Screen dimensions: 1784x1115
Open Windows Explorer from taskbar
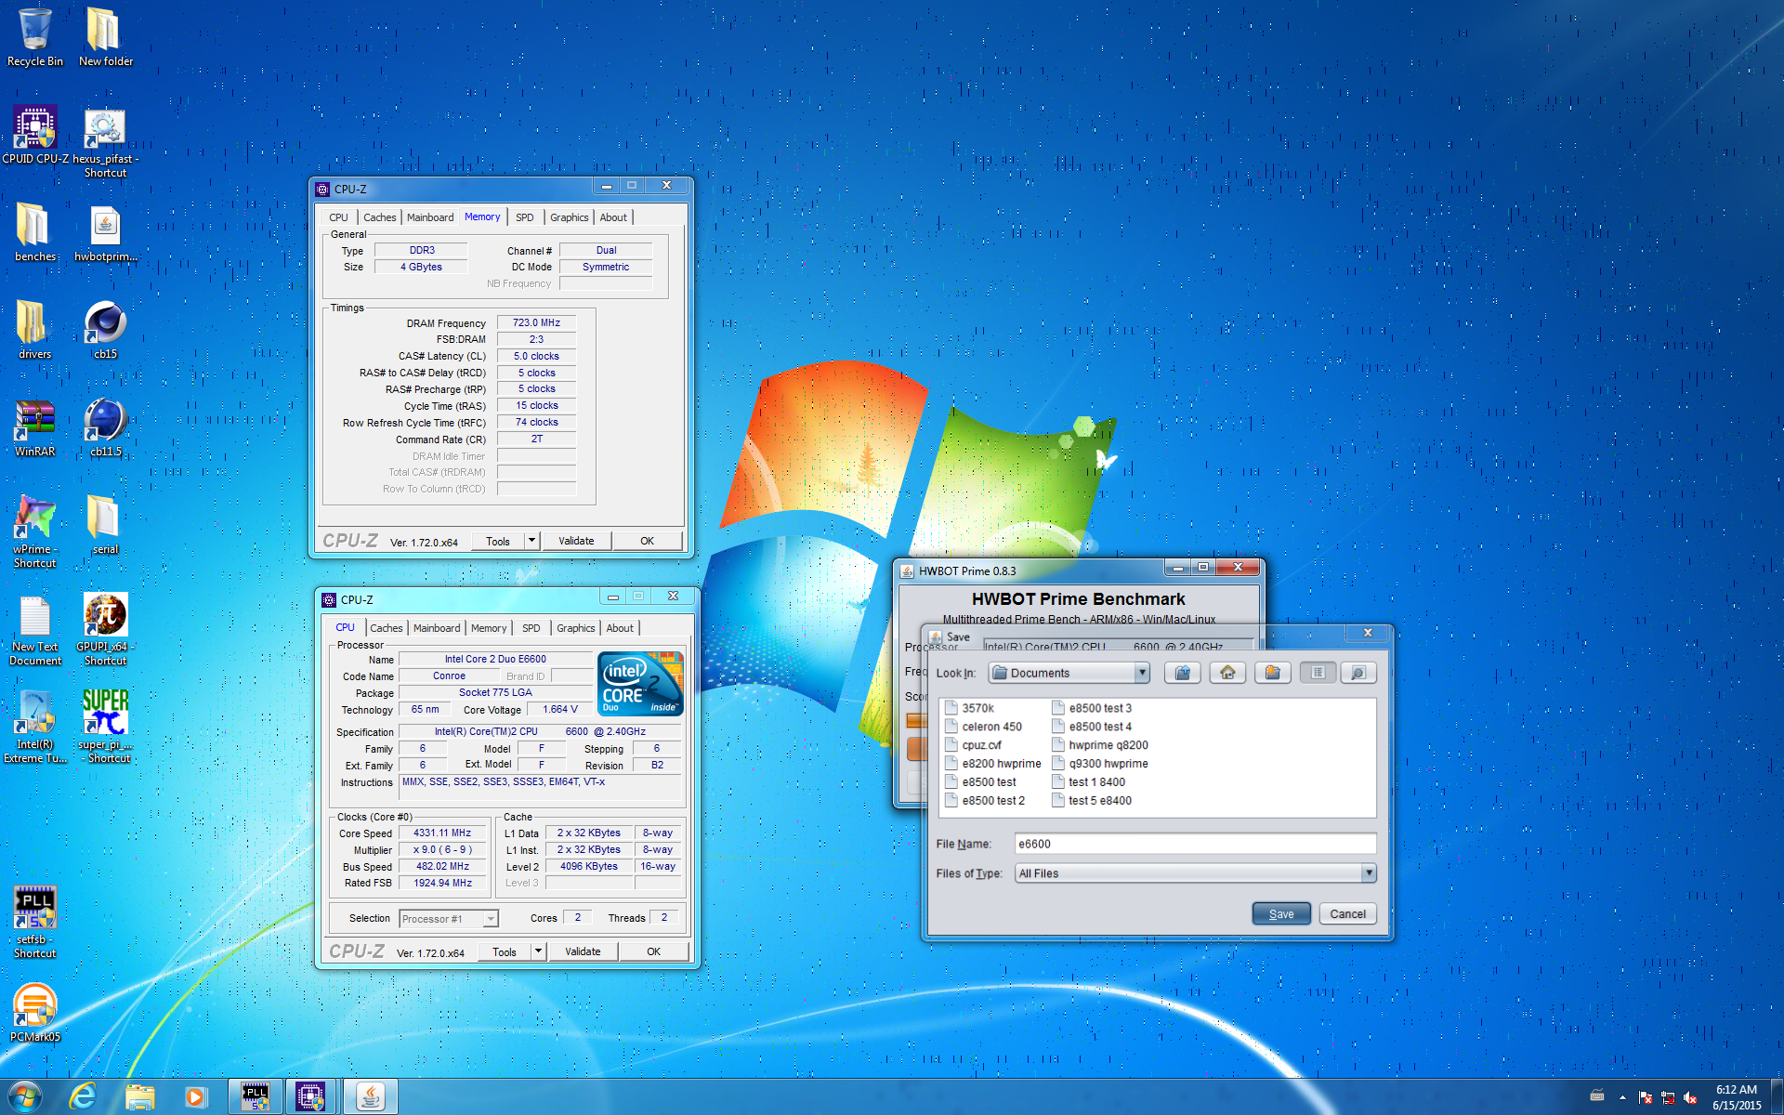tap(140, 1097)
